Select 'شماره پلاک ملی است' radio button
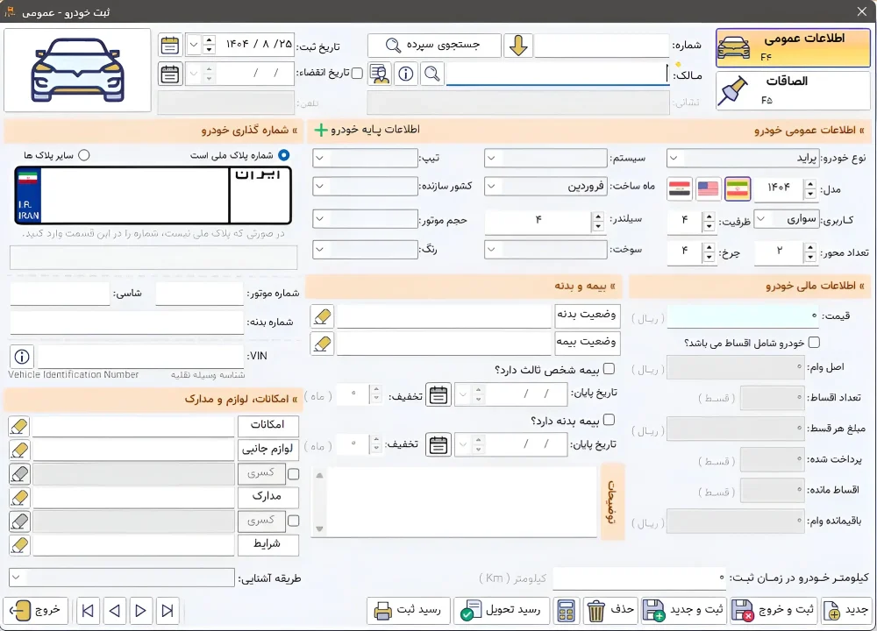 (284, 155)
